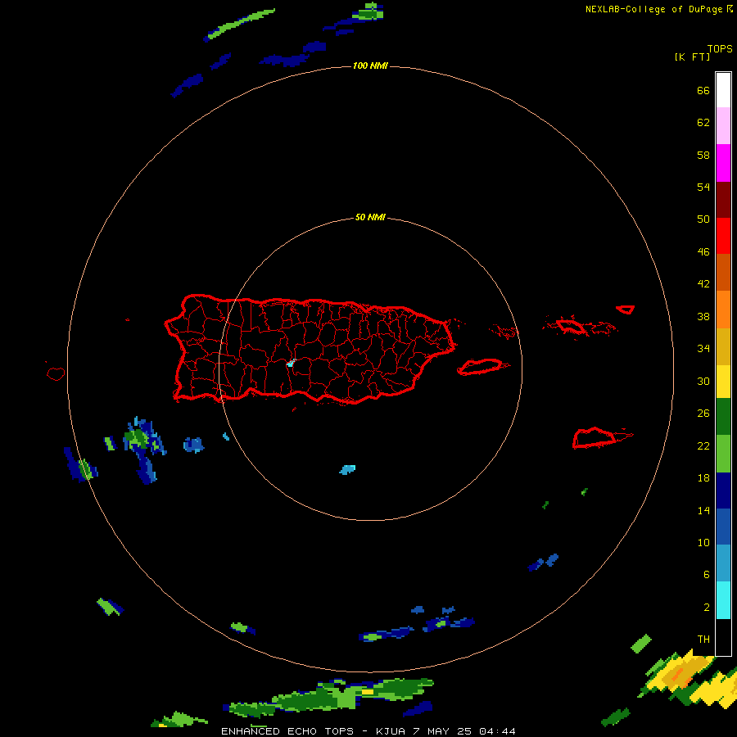This screenshot has width=737, height=737.
Task: Select the dark green legend swatch
Action: 723,417
